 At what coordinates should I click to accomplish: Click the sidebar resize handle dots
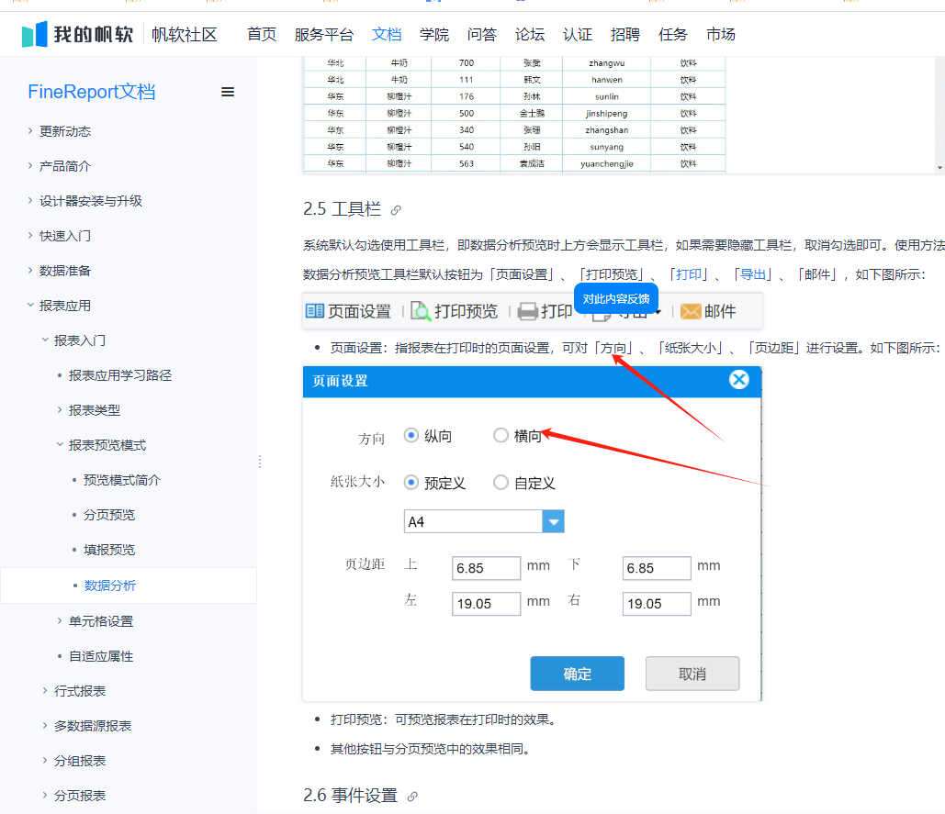coord(260,462)
